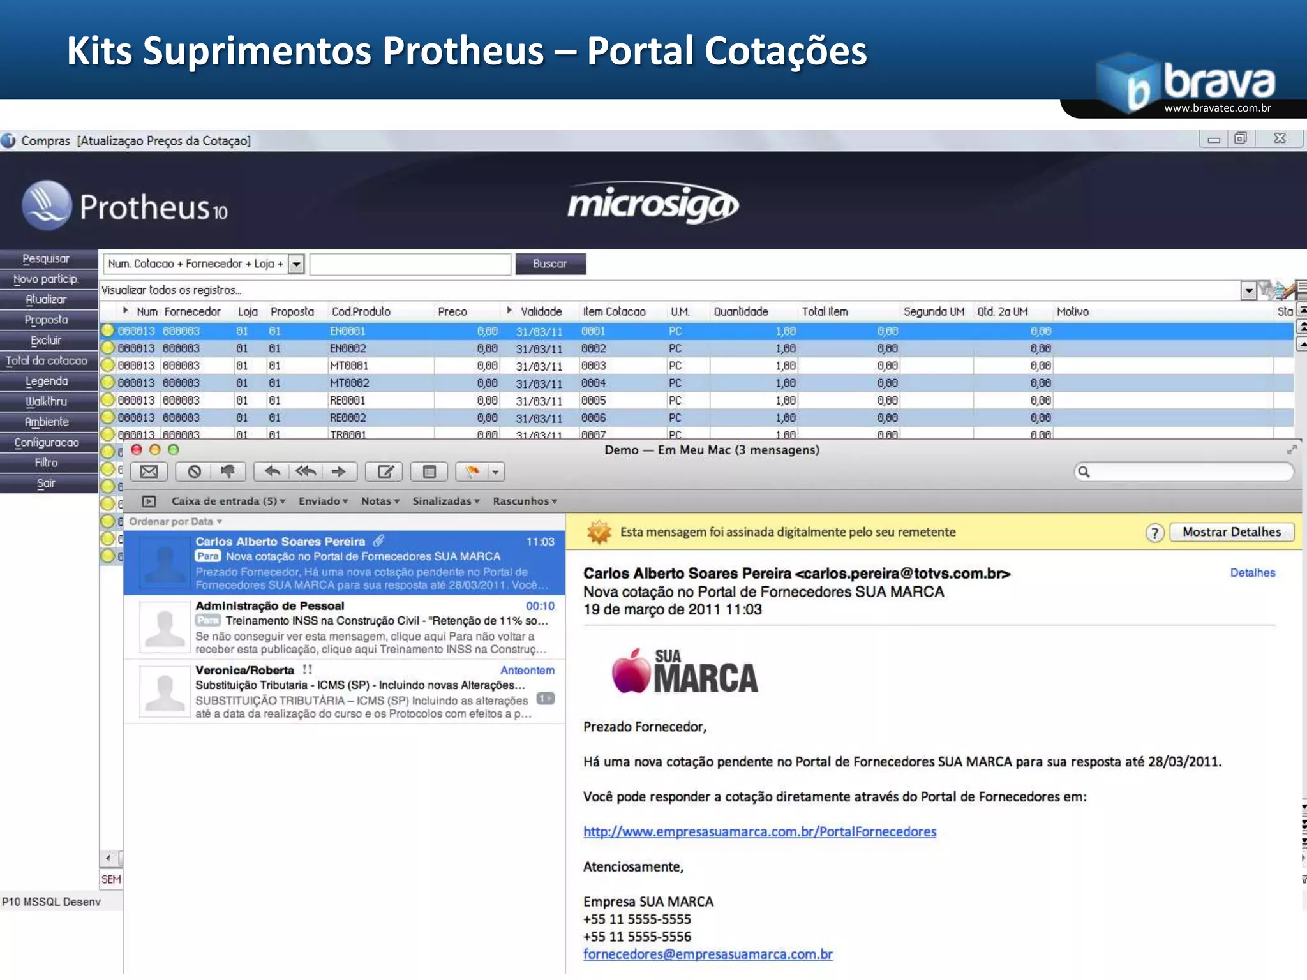Open the flag color dropdown arrow
1307x980 pixels.
pos(496,471)
